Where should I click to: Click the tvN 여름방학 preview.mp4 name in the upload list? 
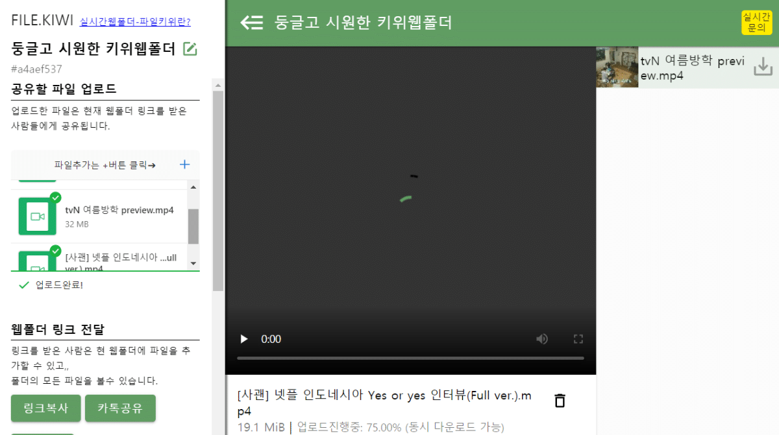(119, 210)
